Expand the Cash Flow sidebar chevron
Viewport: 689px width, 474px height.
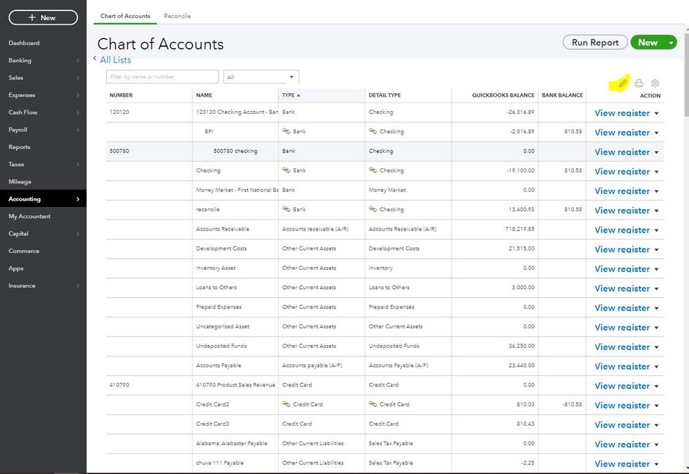[78, 112]
